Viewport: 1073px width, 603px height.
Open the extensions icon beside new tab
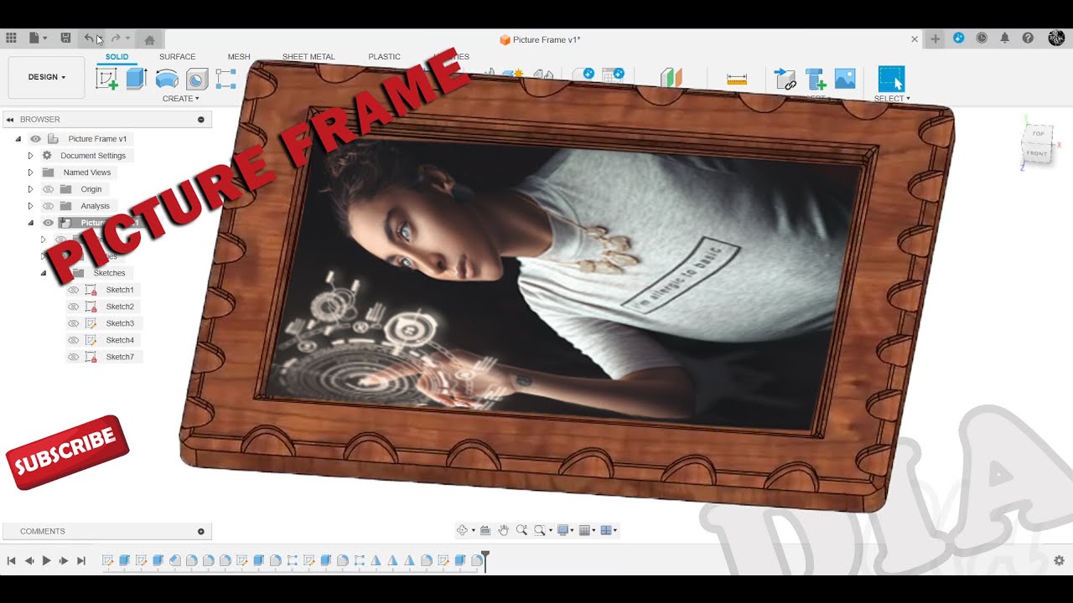tap(959, 39)
